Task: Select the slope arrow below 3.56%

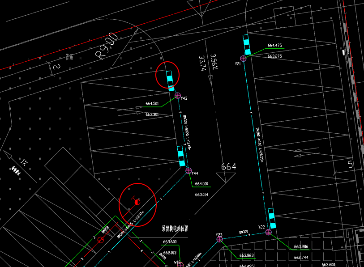Action: tap(211, 80)
